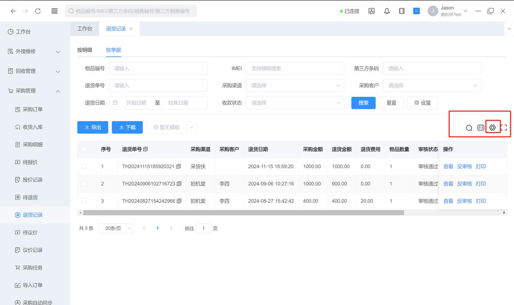
Task: Click the horizontal table scrollbar
Action: click(x=243, y=213)
